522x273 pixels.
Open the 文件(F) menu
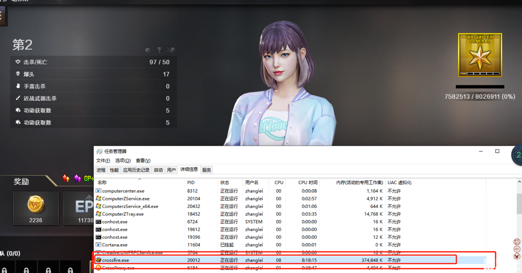pos(103,160)
